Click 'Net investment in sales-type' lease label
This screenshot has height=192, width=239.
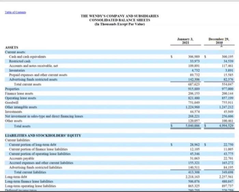44,116
